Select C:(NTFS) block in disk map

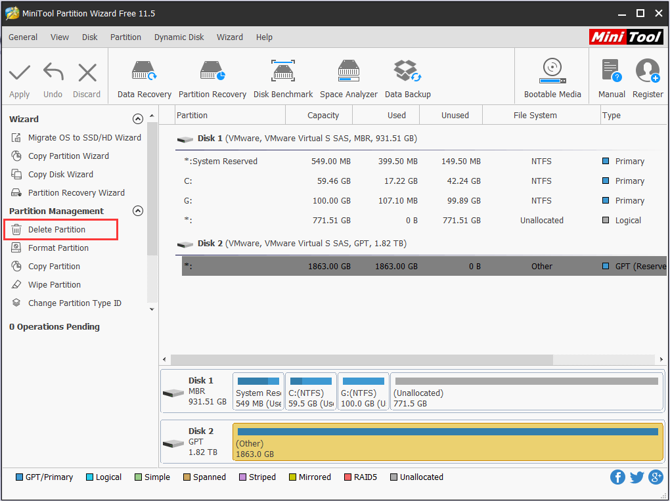tap(311, 391)
